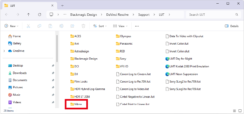Navigate to DaVinci Resolve in breadcrumb
The width and height of the screenshot is (244, 114).
(117, 15)
